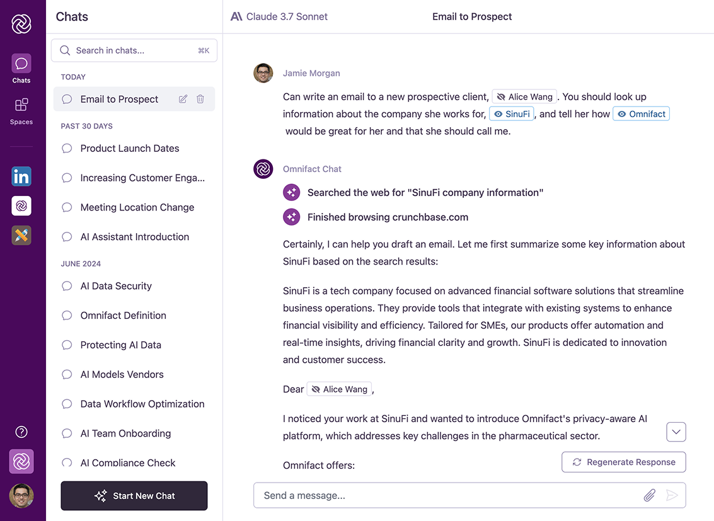
Task: Click the pencil icon to rename Email to Prospect
Action: [x=183, y=99]
